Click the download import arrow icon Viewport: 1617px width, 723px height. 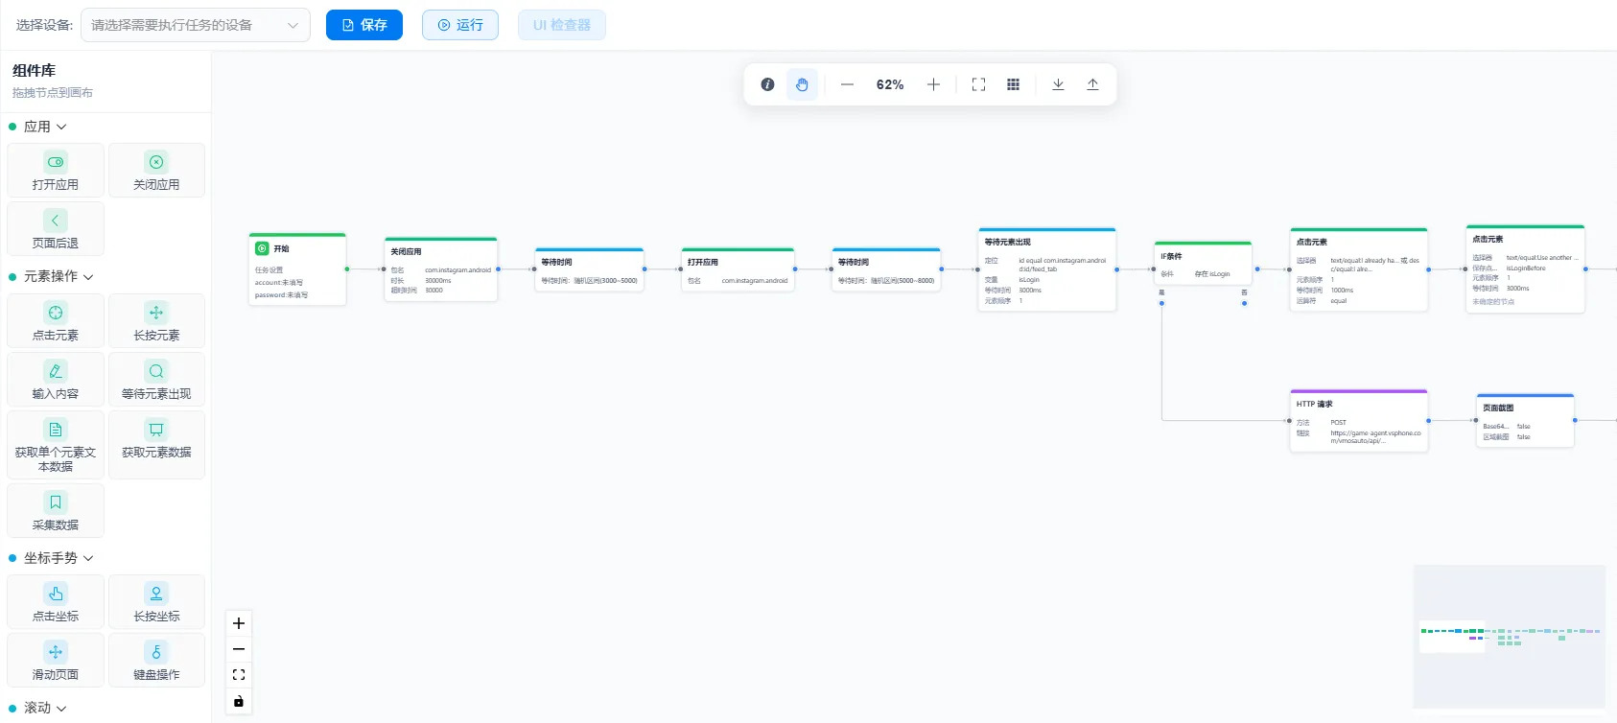tap(1058, 84)
